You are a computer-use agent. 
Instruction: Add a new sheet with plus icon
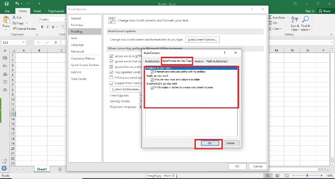[x=60, y=169]
